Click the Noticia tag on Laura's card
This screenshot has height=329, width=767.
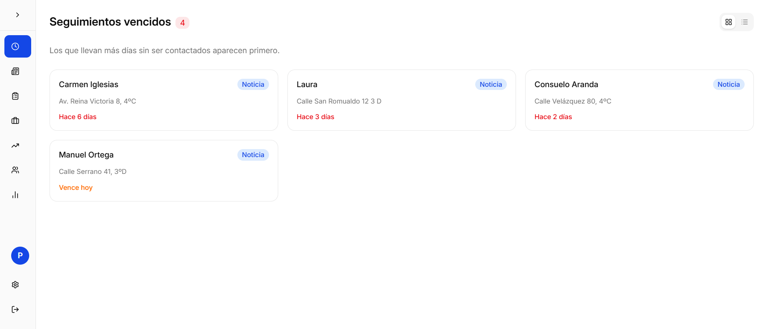click(x=491, y=84)
